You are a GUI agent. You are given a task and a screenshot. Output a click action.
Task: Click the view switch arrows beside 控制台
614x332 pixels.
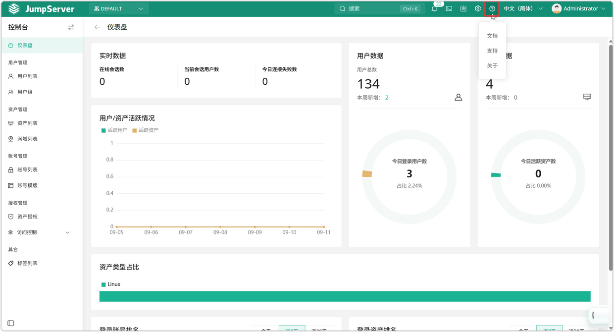pyautogui.click(x=71, y=27)
